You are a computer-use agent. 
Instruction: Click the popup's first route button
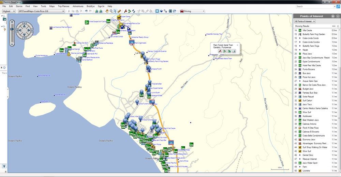coord(225,51)
